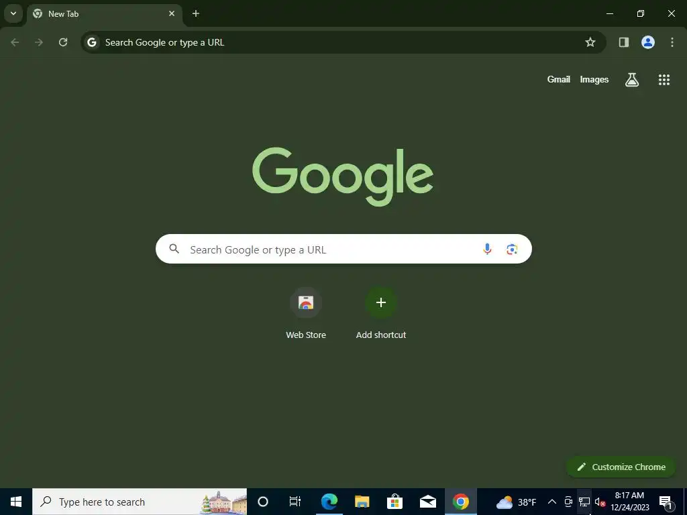This screenshot has height=515, width=687.
Task: Click the Google G icon in address bar
Action: (91, 42)
